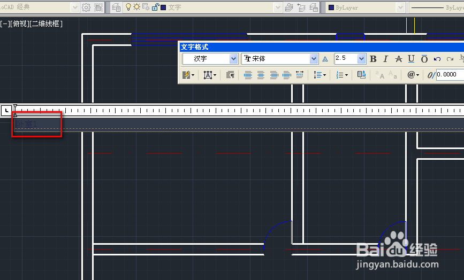Redo the text edit
Viewport: 464px width, 280px height.
click(450, 59)
